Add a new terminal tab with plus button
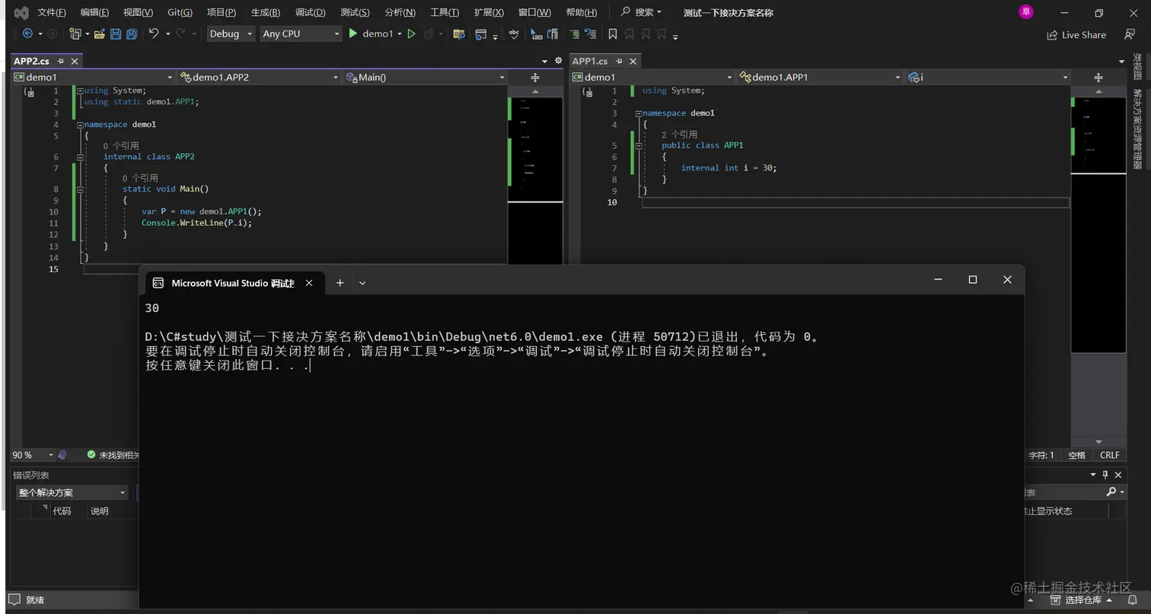This screenshot has height=614, width=1151. click(340, 283)
